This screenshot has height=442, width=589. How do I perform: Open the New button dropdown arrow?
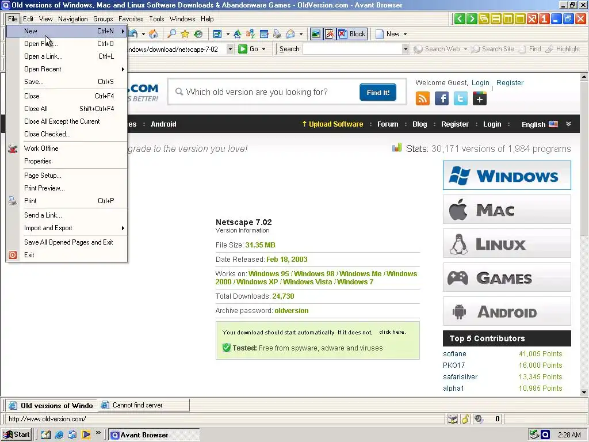(405, 34)
